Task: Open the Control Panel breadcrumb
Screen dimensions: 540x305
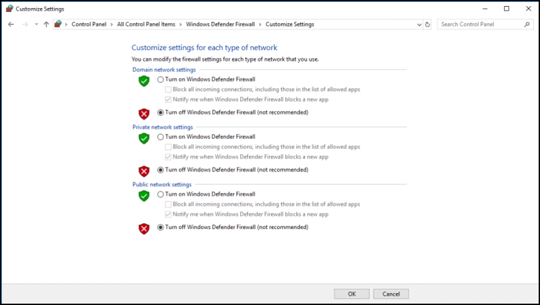Action: (89, 25)
